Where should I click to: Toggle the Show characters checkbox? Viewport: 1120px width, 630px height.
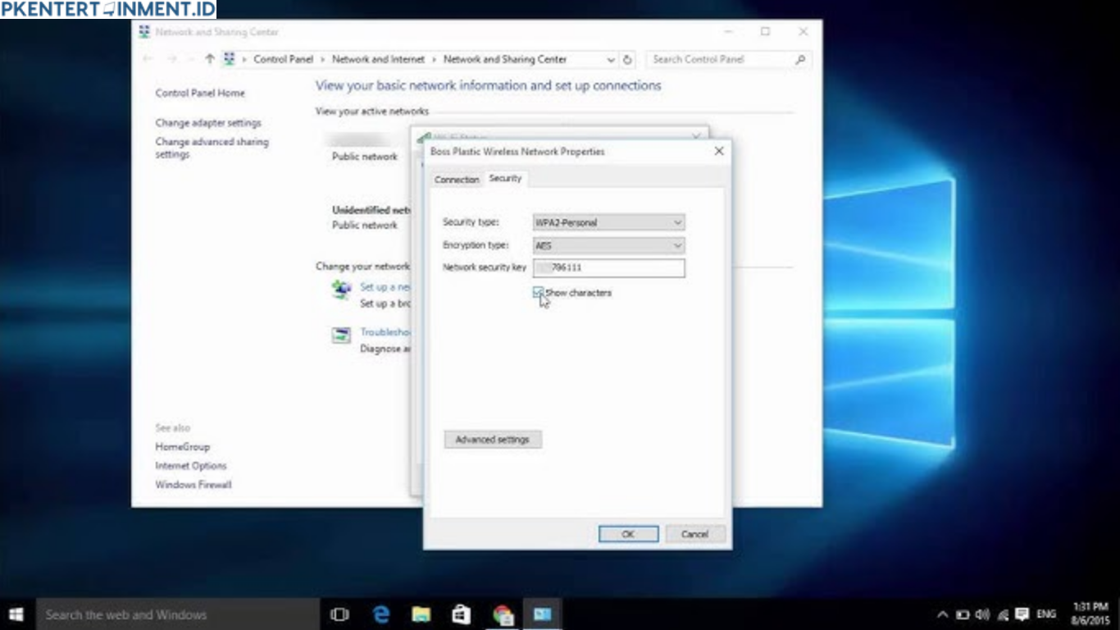[x=539, y=293]
